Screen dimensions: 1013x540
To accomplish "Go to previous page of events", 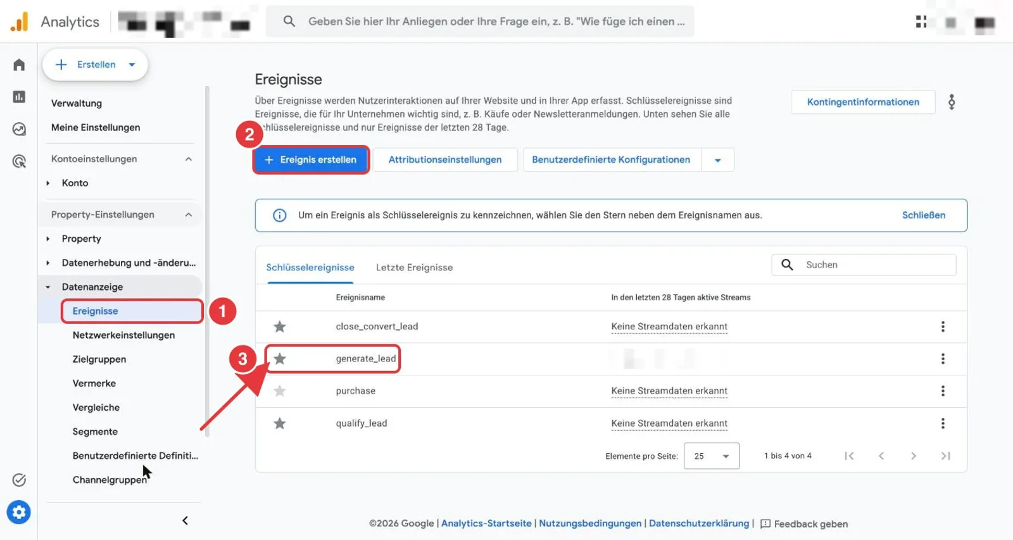I will pyautogui.click(x=881, y=456).
